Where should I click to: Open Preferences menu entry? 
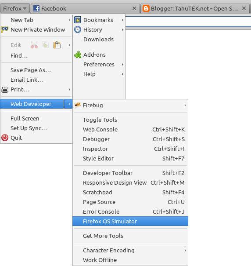coord(99,65)
